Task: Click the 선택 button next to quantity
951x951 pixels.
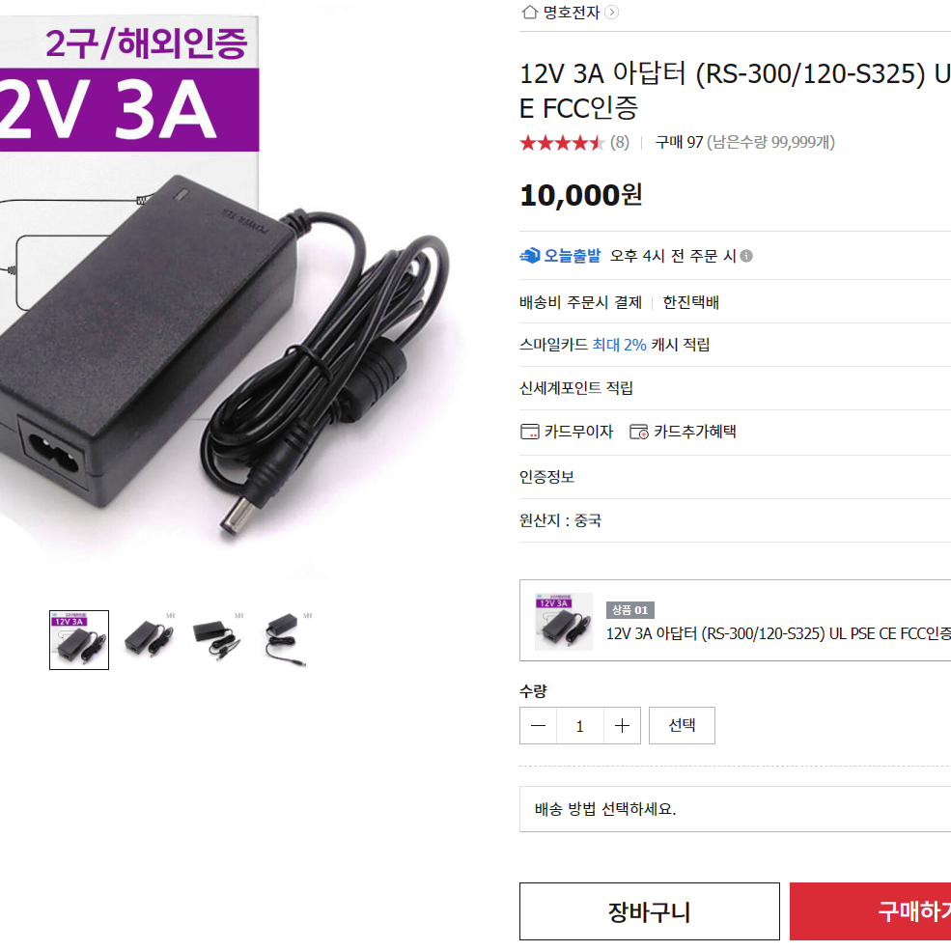Action: [x=682, y=725]
